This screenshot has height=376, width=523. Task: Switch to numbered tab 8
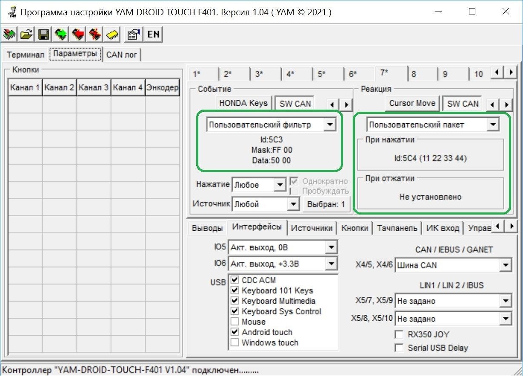[422, 74]
